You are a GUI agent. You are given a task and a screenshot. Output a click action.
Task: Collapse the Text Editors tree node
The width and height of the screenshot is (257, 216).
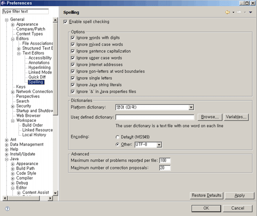[19, 53]
